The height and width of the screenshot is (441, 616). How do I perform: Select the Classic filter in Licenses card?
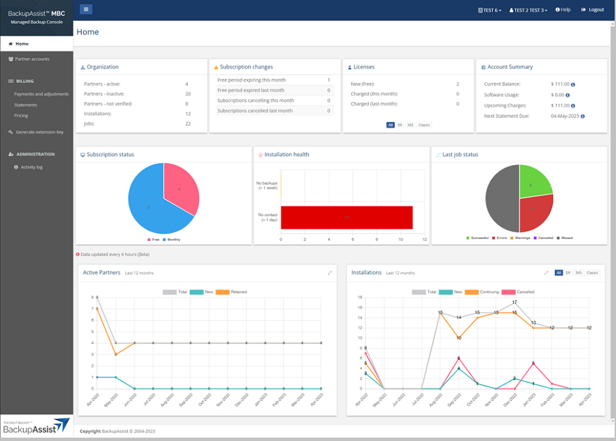coord(424,125)
